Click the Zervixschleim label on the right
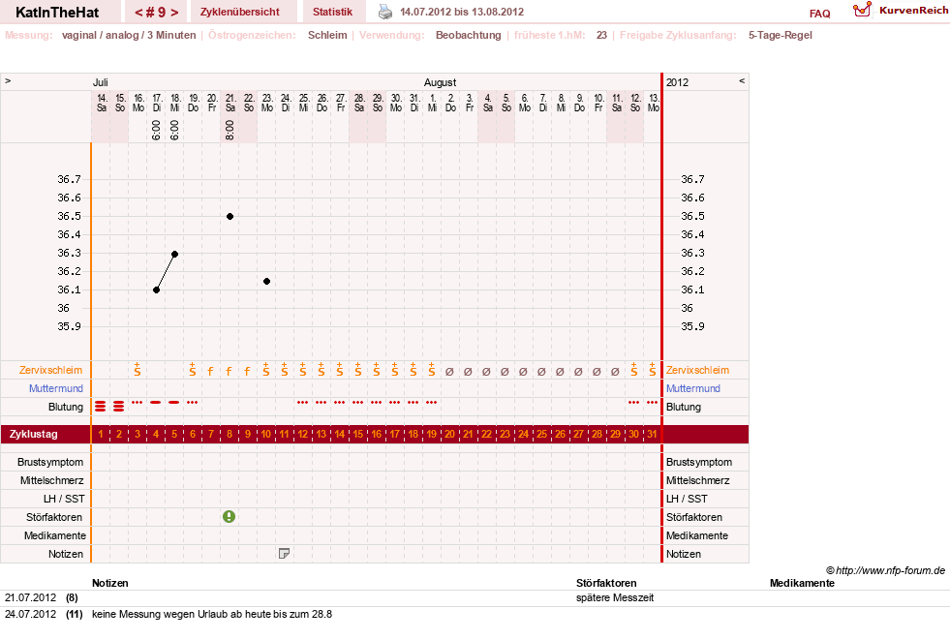The width and height of the screenshot is (950, 640). coord(697,370)
